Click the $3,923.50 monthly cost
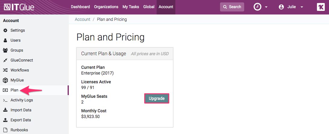Viewport: 329px width, 134px height. pos(91,116)
